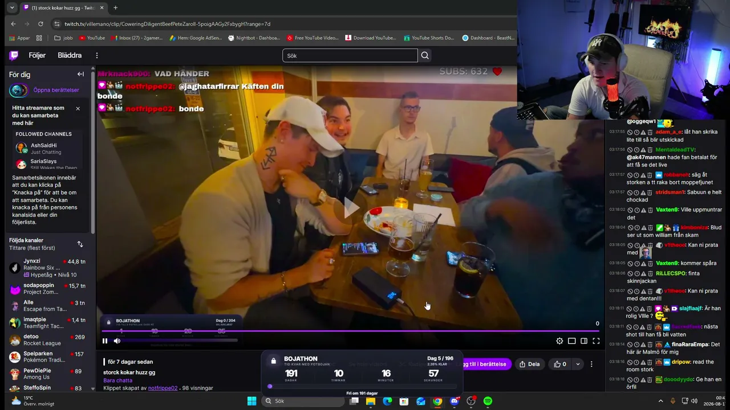Image resolution: width=730 pixels, height=410 pixels.
Task: Open the more options menu beside Bläddra
Action: [97, 55]
